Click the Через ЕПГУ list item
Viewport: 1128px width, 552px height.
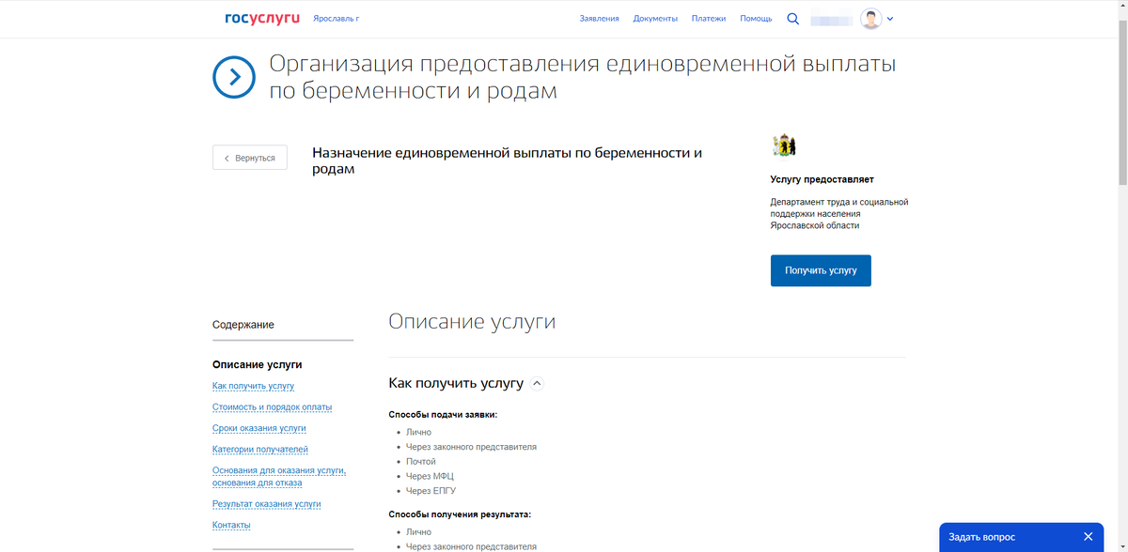pyautogui.click(x=431, y=491)
